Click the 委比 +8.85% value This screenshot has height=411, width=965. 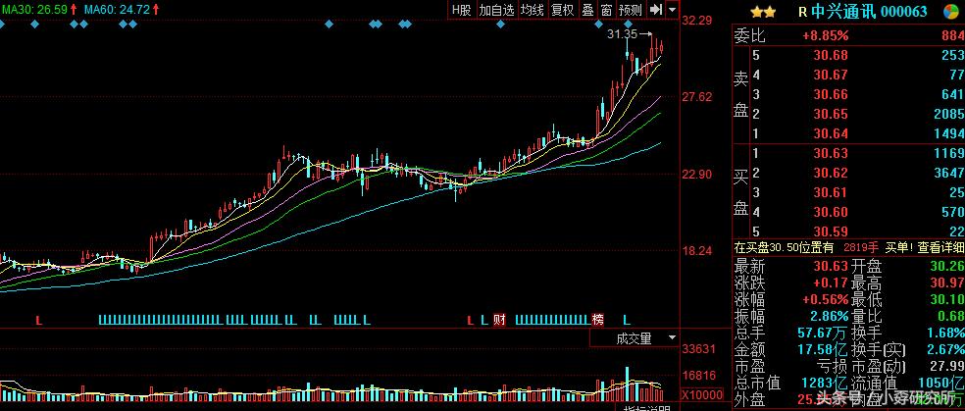tap(826, 35)
